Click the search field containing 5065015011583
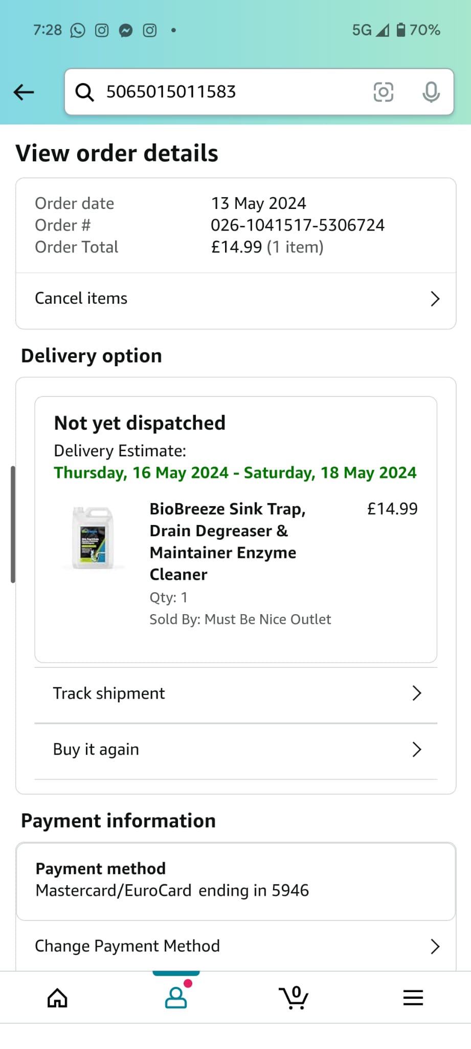This screenshot has width=471, height=1049. [259, 92]
